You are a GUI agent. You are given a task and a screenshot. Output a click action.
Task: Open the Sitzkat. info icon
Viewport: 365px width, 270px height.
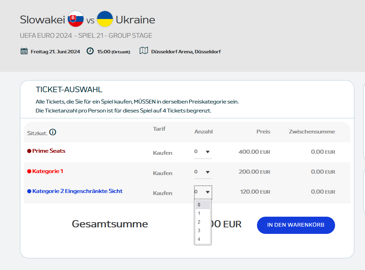click(x=53, y=132)
